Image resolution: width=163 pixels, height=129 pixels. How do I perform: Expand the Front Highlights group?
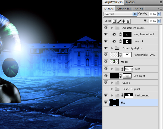click(112, 48)
